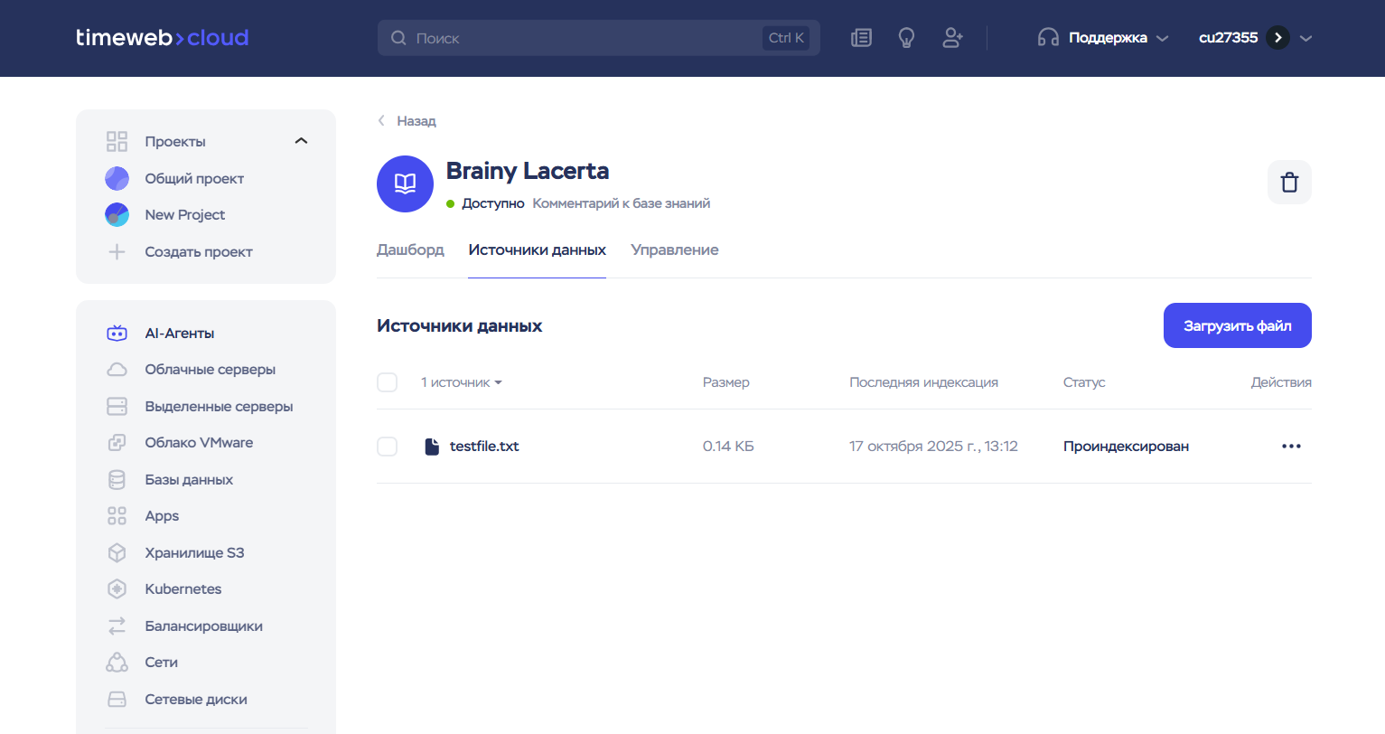Click the lightbulb ideas icon

pyautogui.click(x=906, y=38)
